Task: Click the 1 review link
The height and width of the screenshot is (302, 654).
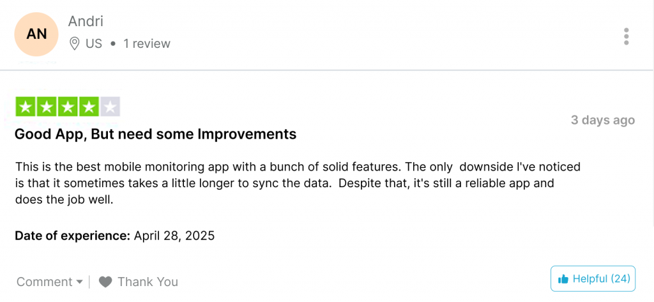Action: [147, 43]
